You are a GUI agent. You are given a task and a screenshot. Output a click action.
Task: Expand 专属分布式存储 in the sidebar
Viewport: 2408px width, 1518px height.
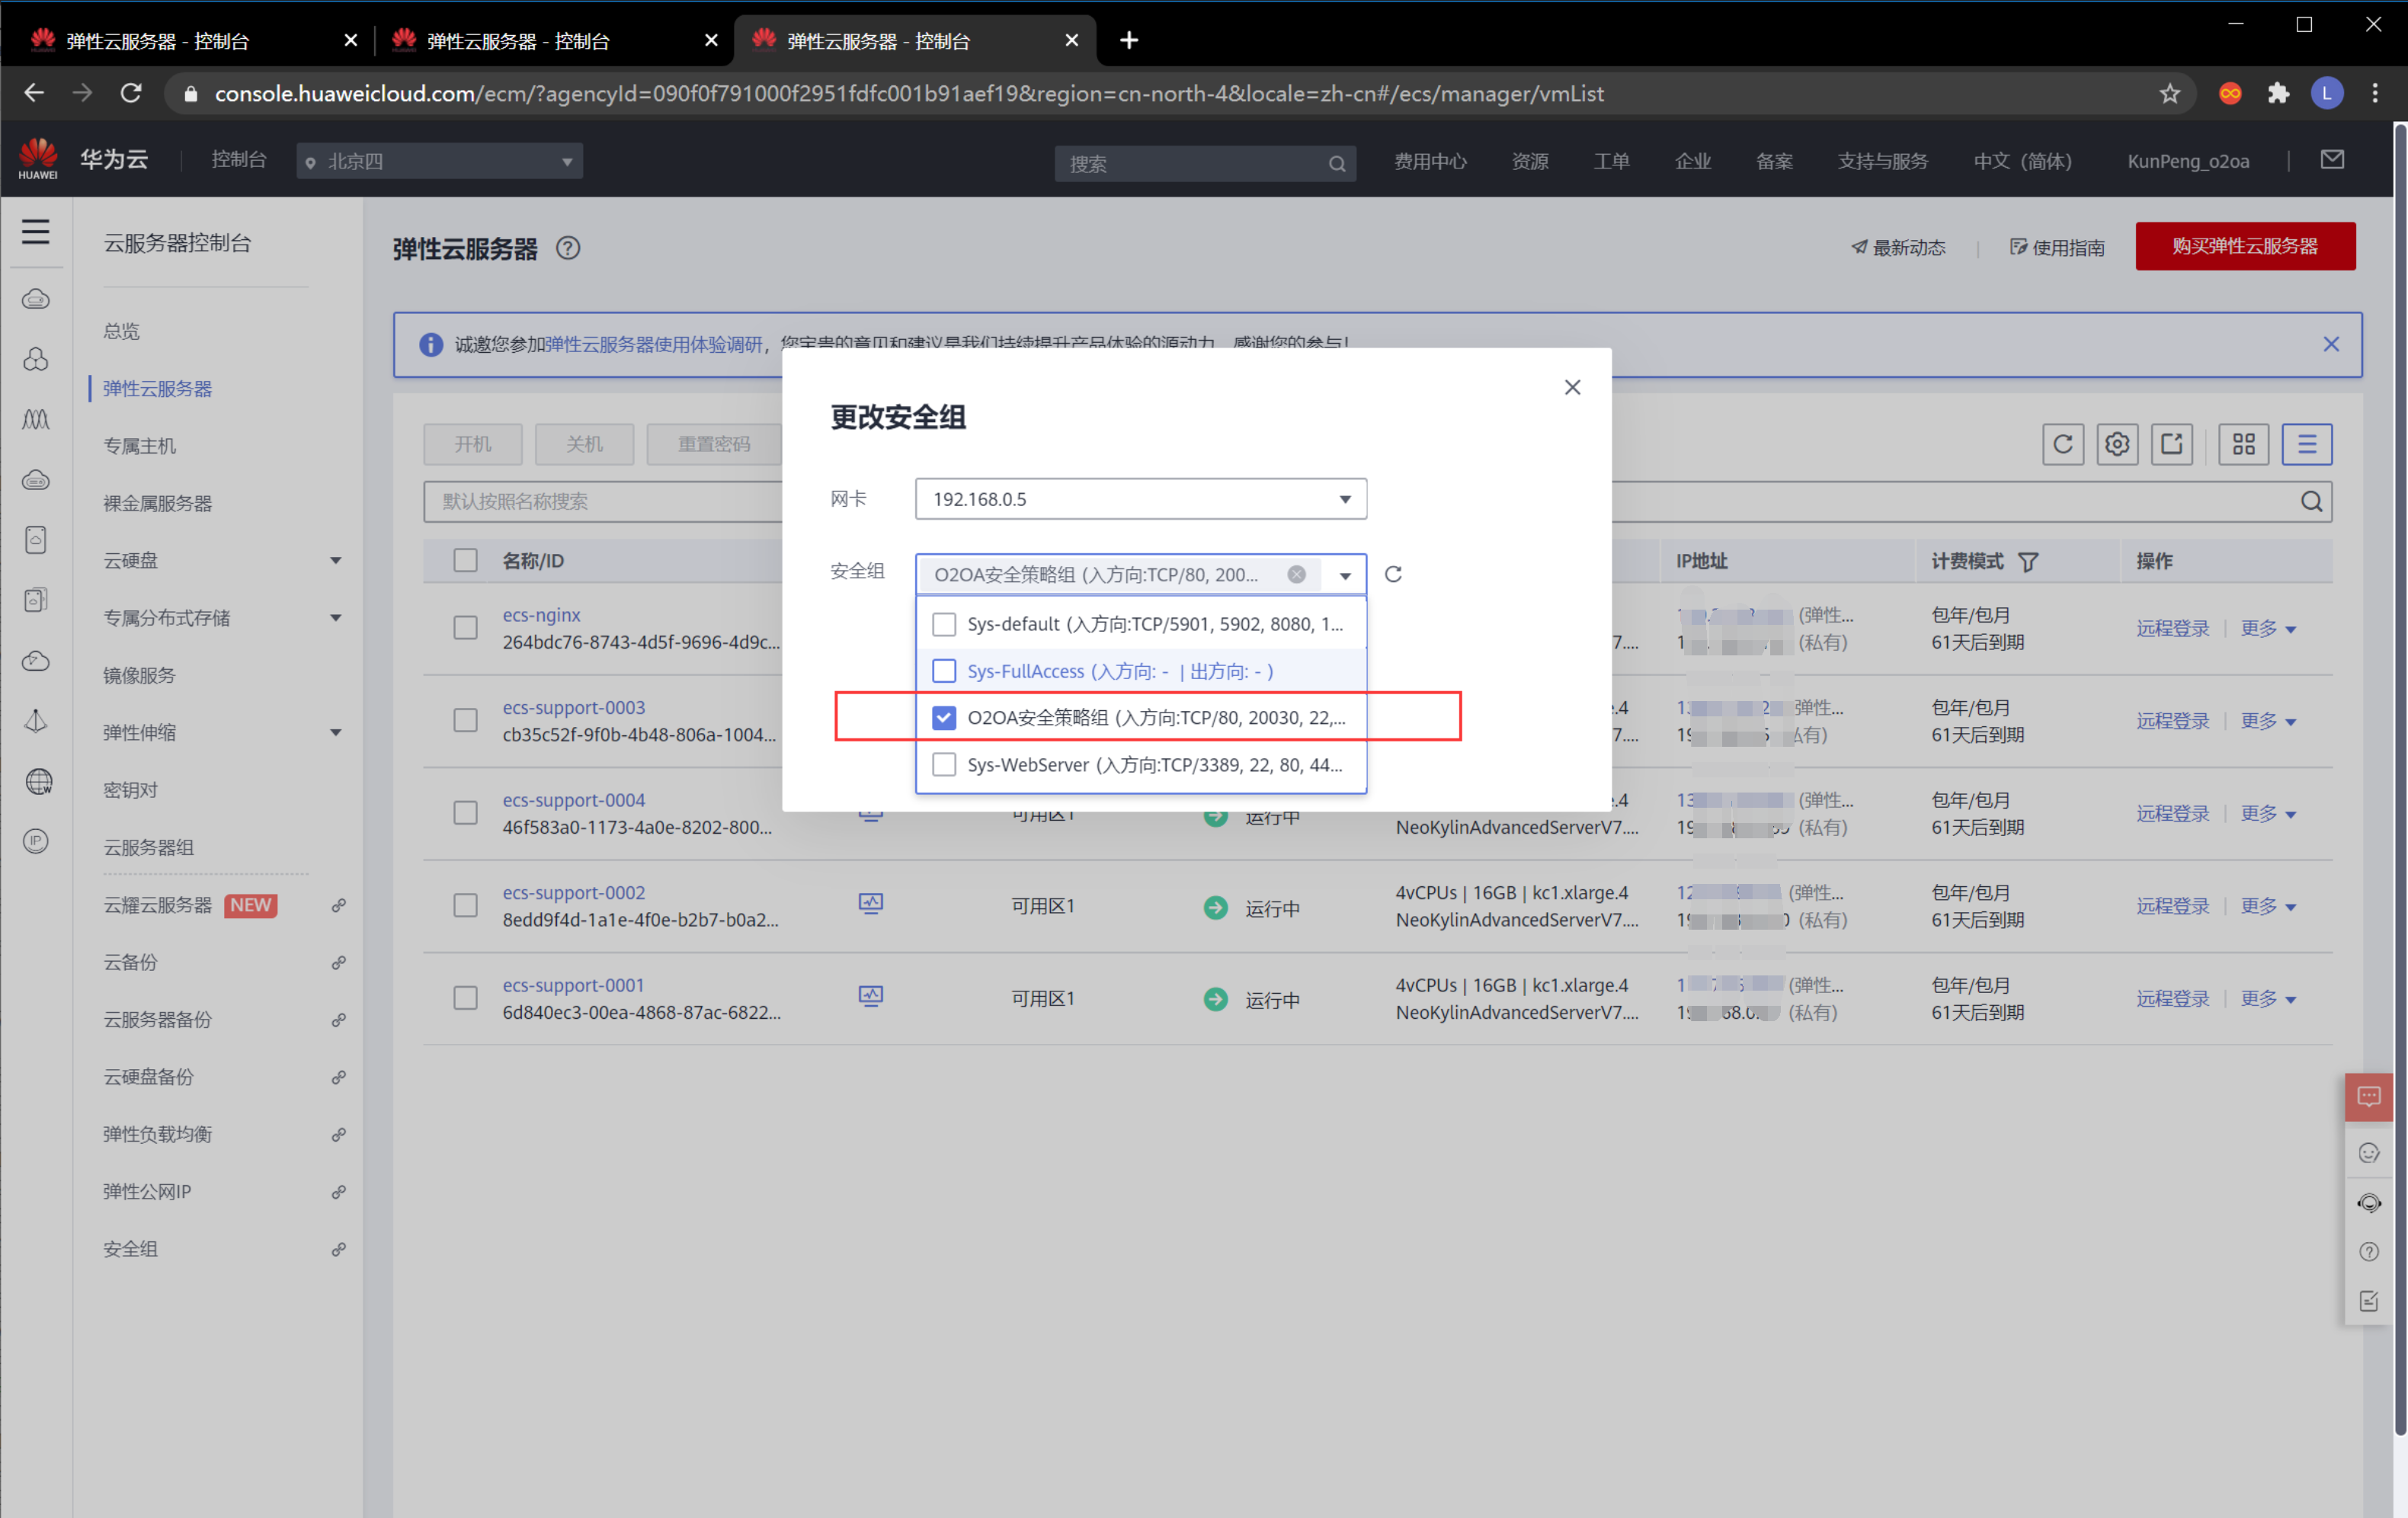(x=336, y=618)
